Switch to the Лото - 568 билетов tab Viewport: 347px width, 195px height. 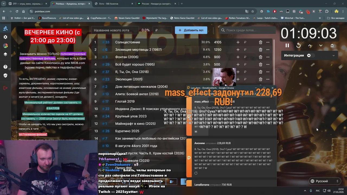point(114,4)
